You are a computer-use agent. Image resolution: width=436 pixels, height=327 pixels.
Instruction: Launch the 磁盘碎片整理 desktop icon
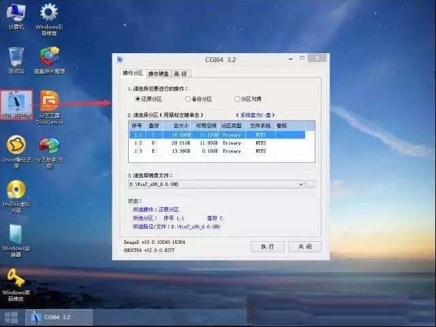coord(49,61)
